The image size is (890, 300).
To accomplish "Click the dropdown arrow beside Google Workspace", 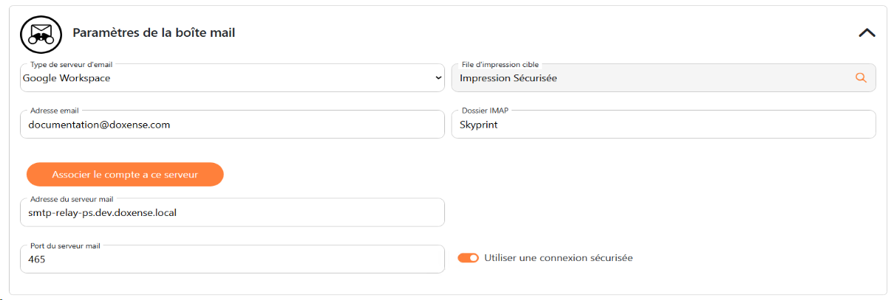I will pyautogui.click(x=438, y=78).
